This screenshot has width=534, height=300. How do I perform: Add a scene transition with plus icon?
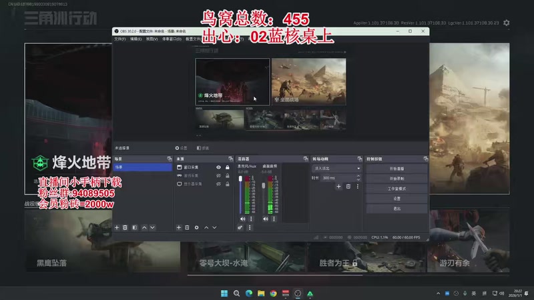(338, 187)
